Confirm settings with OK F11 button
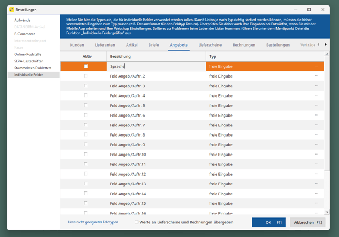339x237 pixels. pos(268,222)
